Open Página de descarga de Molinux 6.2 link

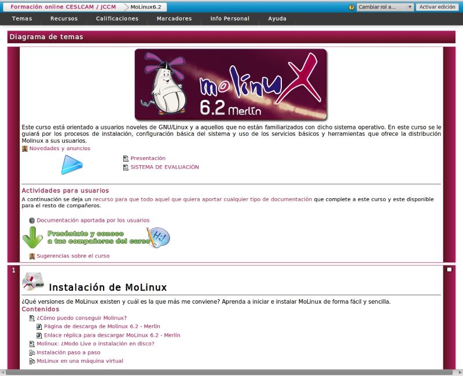pos(102,326)
